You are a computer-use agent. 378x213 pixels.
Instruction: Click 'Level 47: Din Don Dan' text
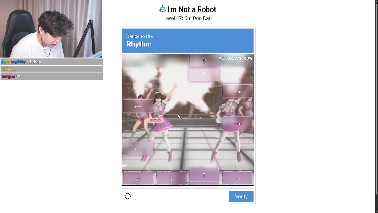[188, 18]
